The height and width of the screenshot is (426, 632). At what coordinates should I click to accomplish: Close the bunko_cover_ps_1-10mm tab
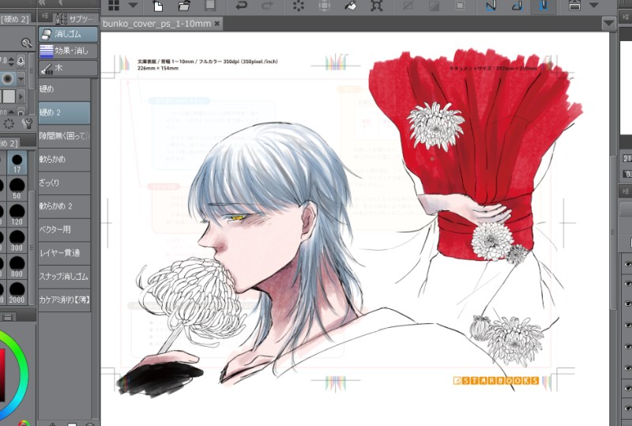[x=216, y=24]
